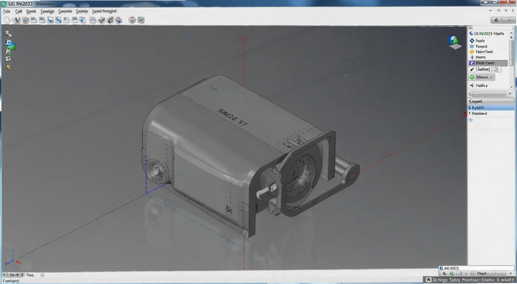517x284 pixels.
Task: Click the green circle icon in bottom-right bar
Action: click(x=451, y=274)
